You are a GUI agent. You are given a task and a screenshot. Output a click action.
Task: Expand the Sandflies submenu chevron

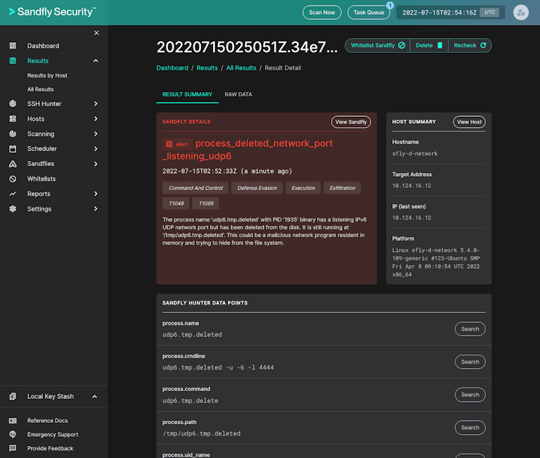[x=96, y=164]
